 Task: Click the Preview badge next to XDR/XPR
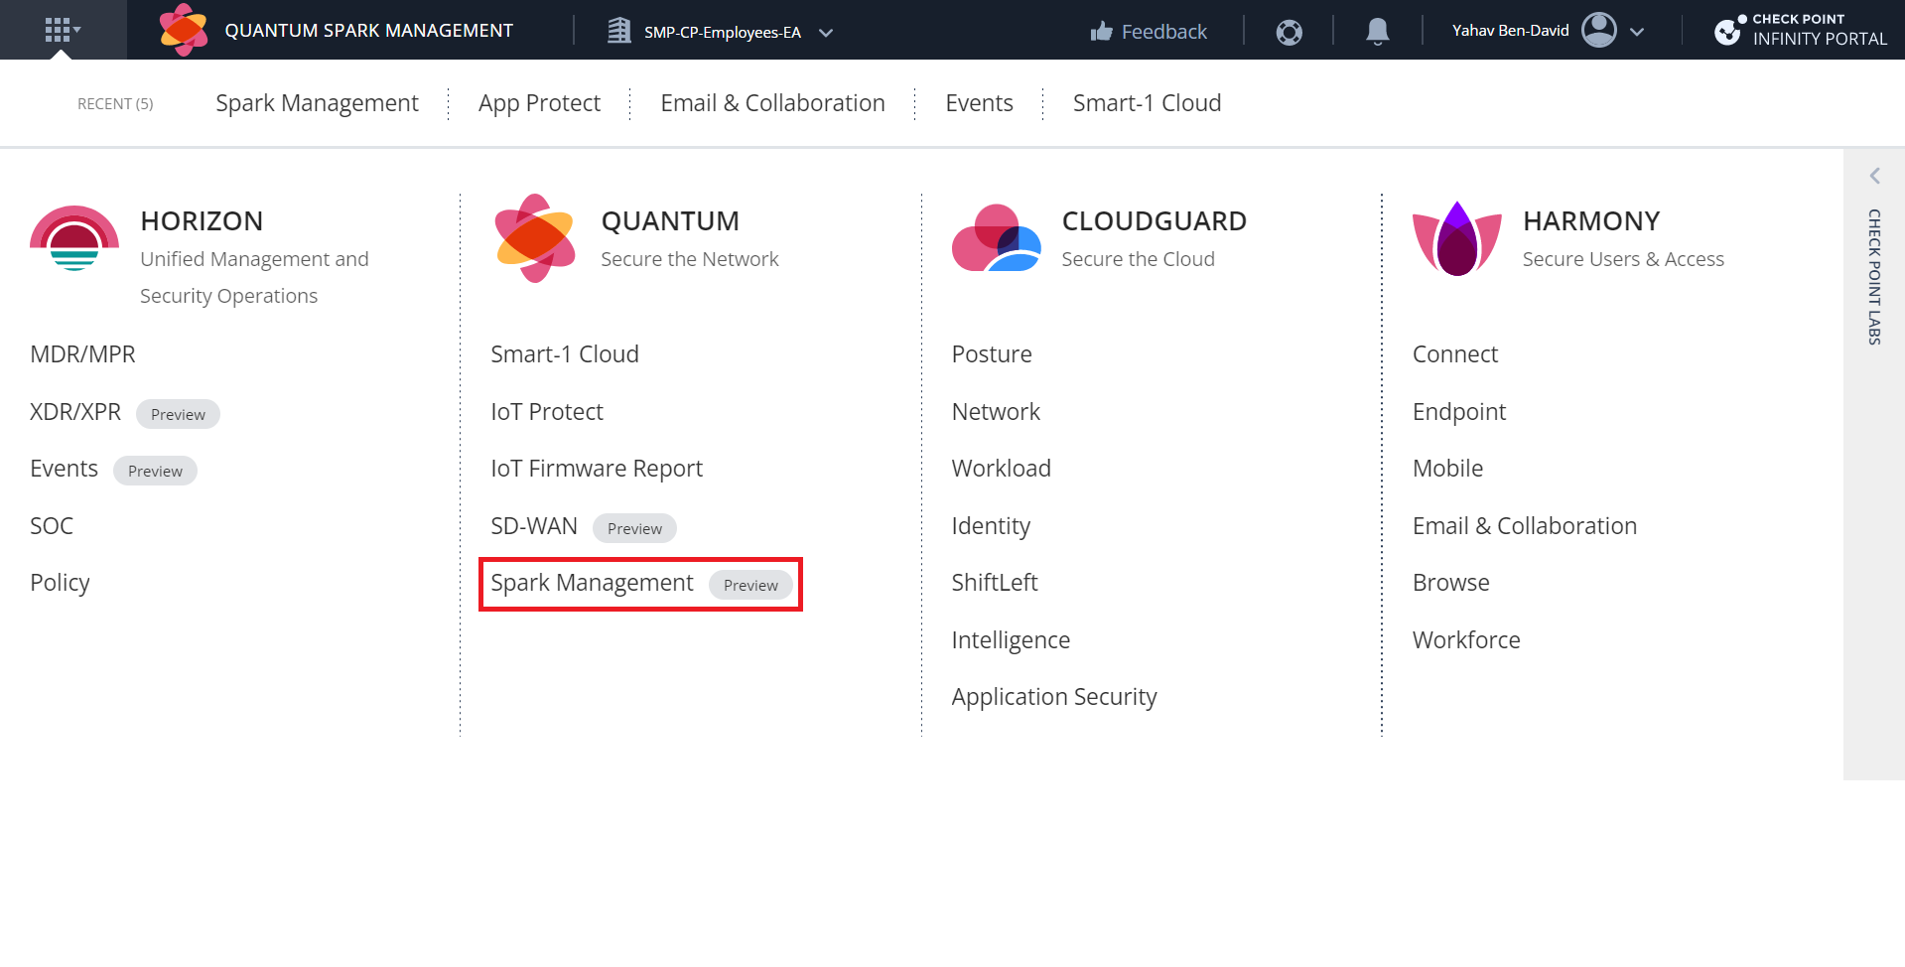pos(178,414)
